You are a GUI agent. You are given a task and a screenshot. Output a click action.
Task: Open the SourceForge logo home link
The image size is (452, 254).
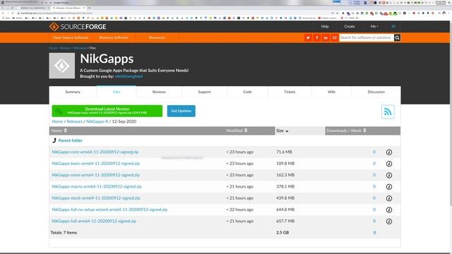(x=78, y=27)
